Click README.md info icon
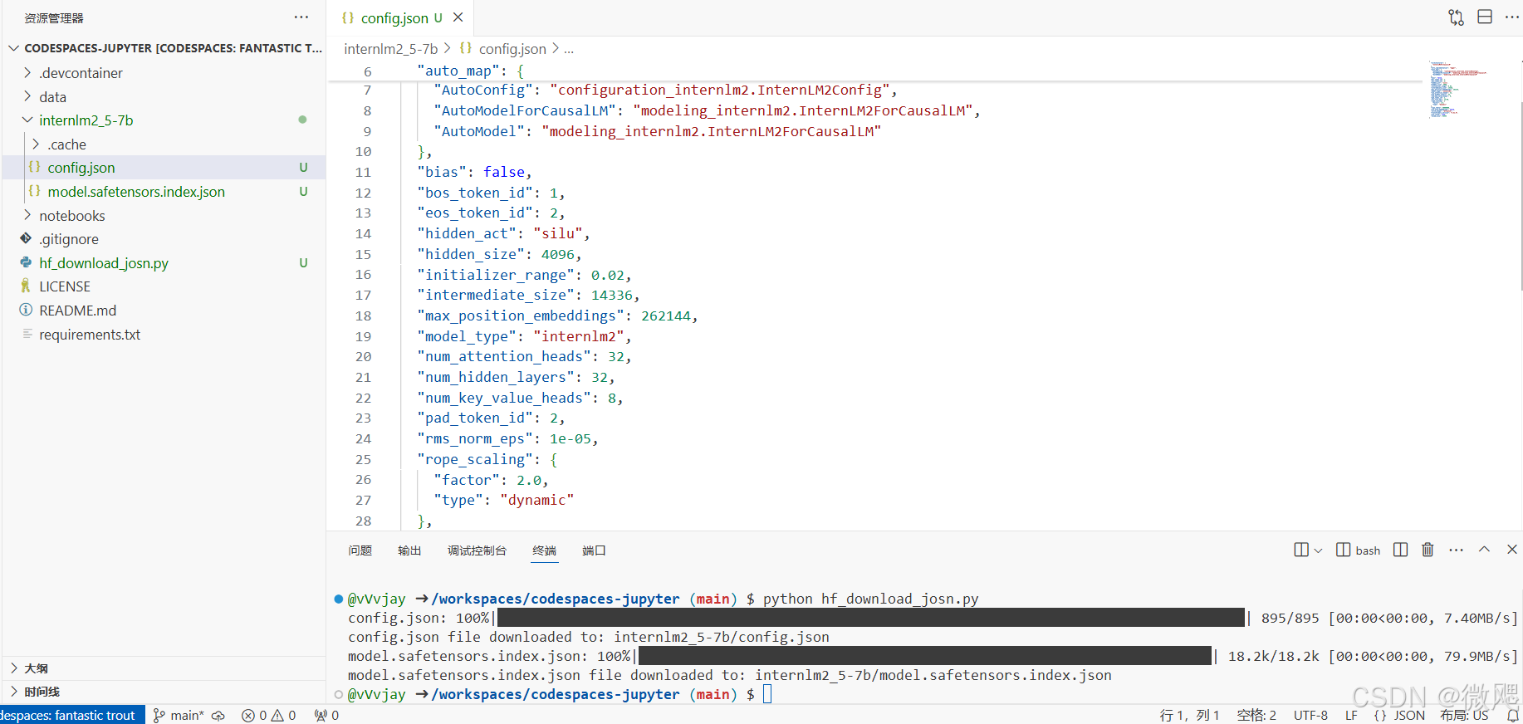The width and height of the screenshot is (1523, 724). tap(26, 310)
